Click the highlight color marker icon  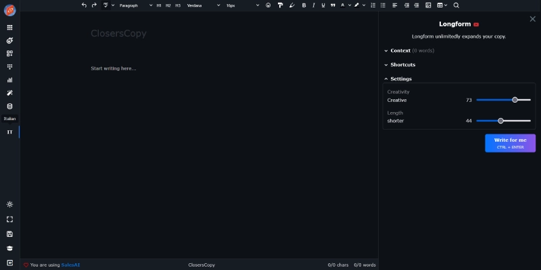[357, 5]
